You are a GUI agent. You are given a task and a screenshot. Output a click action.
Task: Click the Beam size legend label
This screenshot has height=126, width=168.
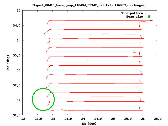click(x=134, y=17)
